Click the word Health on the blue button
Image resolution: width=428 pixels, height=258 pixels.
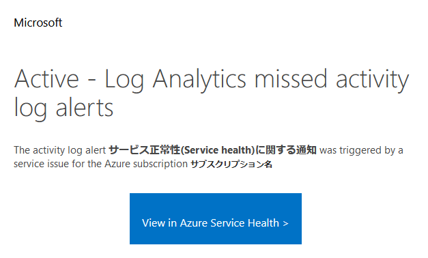pyautogui.click(x=263, y=223)
